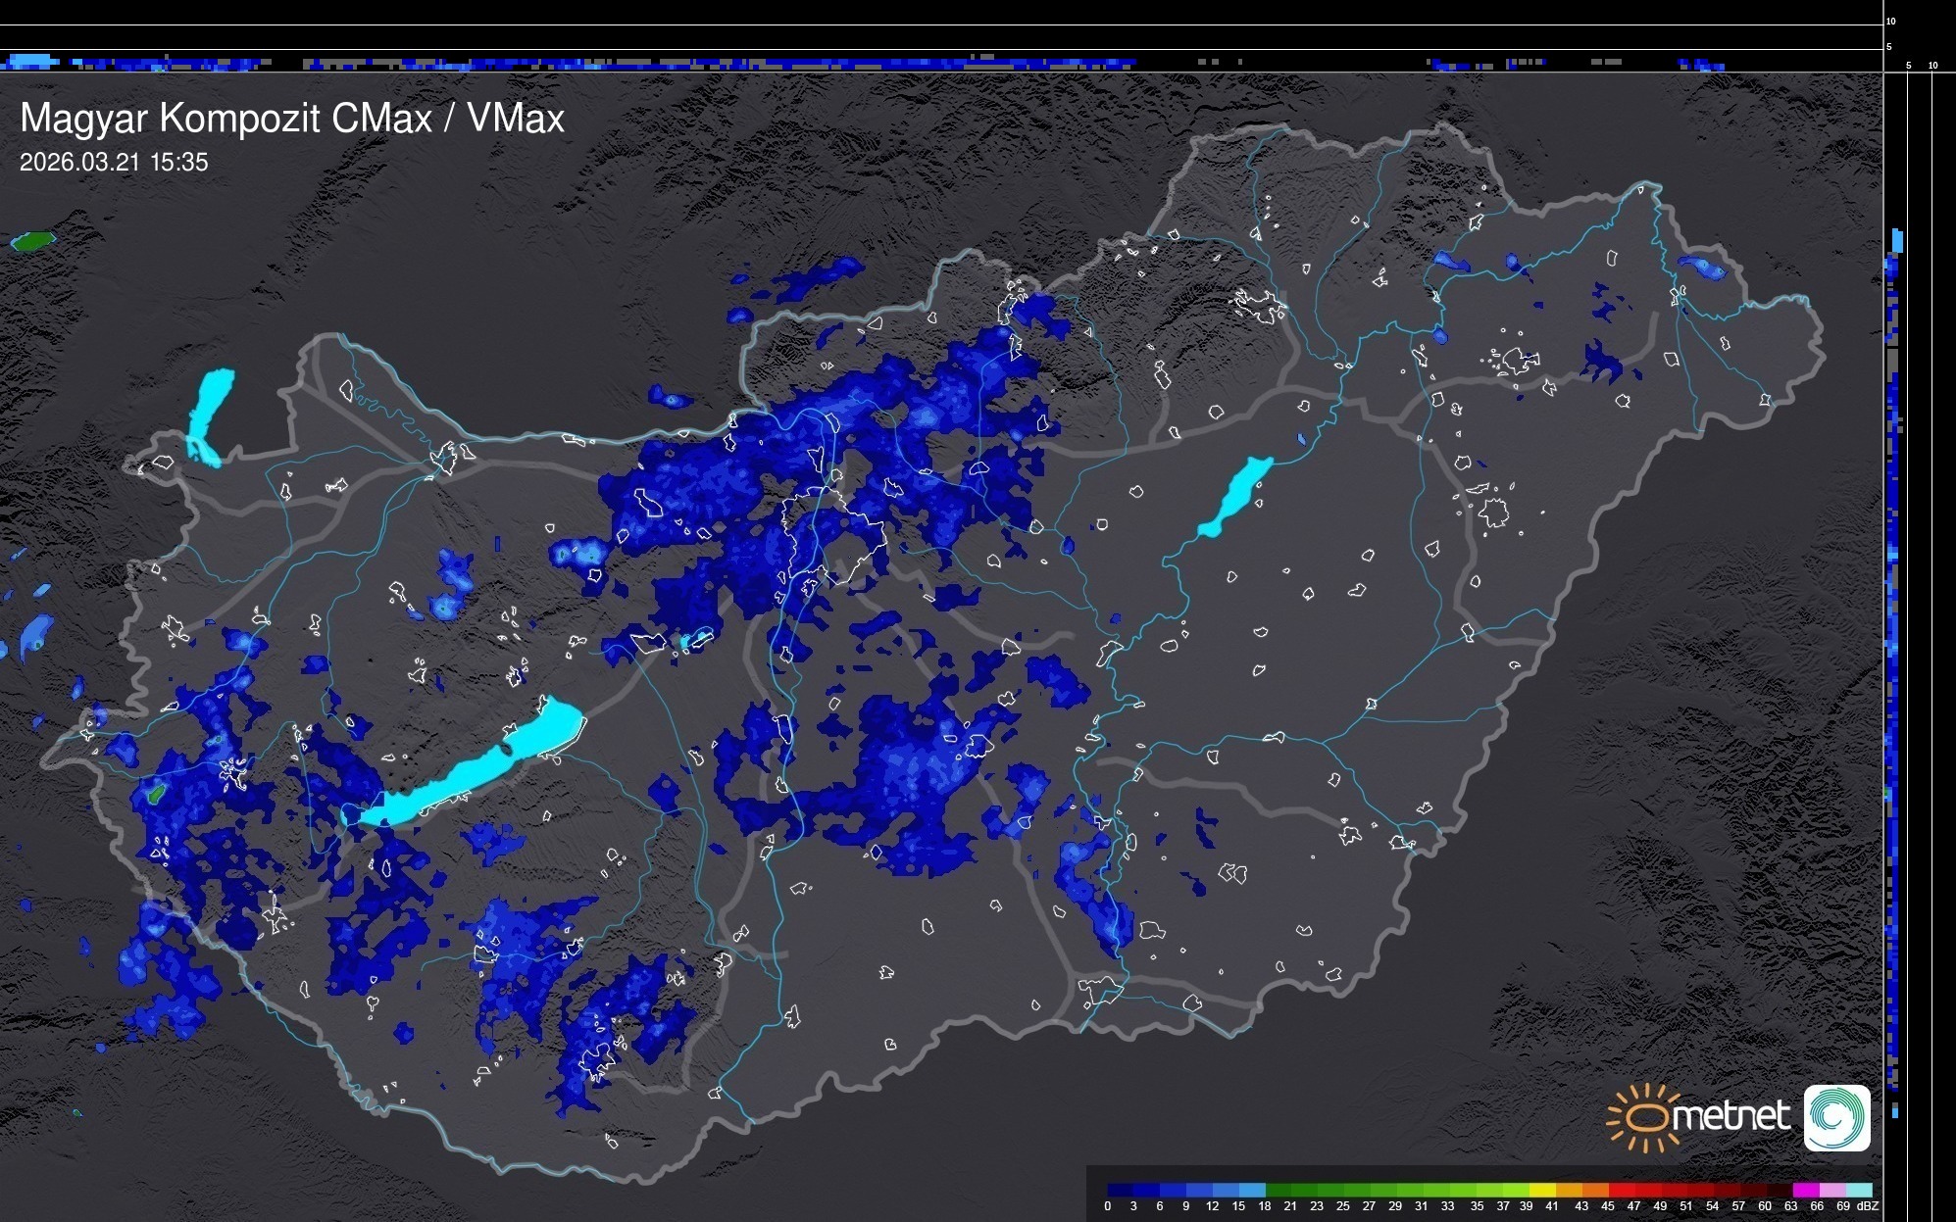Click the green swirl app icon
Image resolution: width=1956 pixels, height=1222 pixels.
1836,1117
